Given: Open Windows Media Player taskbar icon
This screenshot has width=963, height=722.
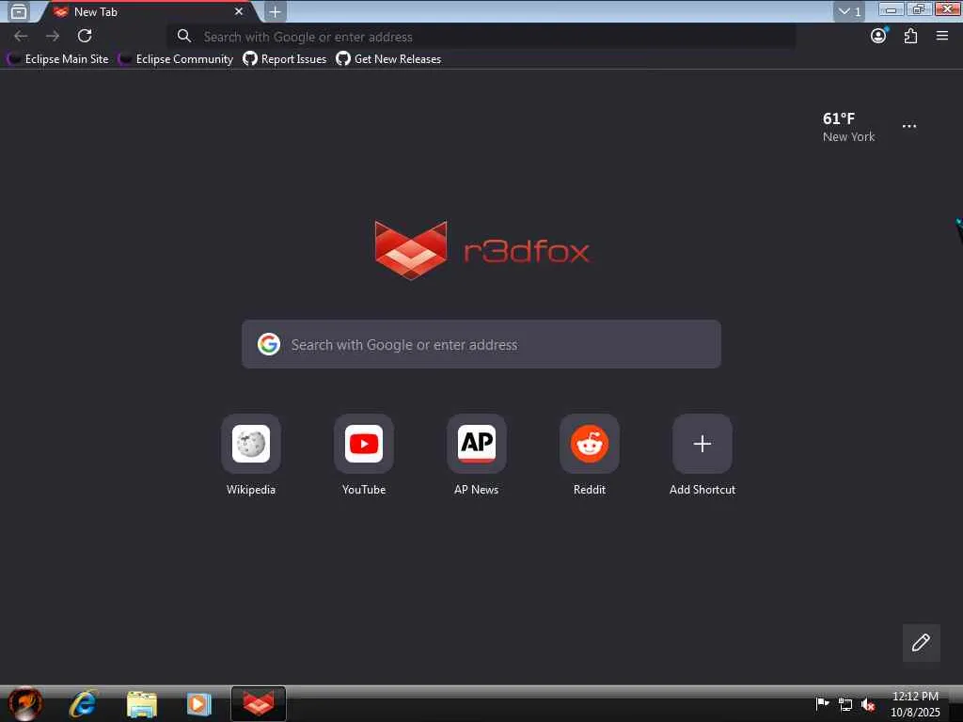Looking at the screenshot, I should 199,704.
